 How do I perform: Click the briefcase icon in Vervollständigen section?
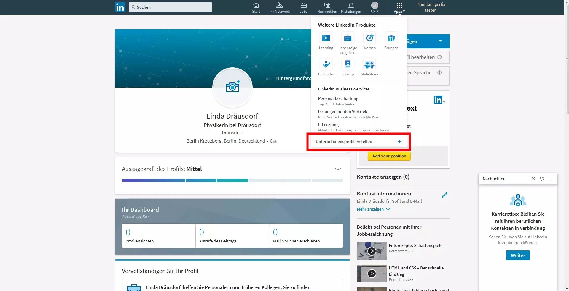134,288
